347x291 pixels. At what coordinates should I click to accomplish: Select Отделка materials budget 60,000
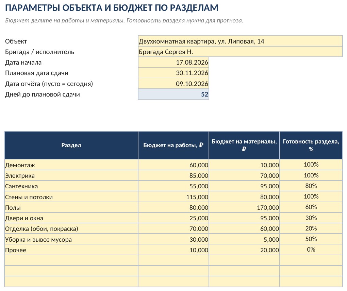click(244, 229)
